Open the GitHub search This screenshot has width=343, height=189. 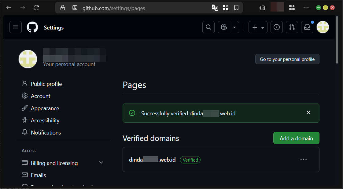pyautogui.click(x=208, y=27)
